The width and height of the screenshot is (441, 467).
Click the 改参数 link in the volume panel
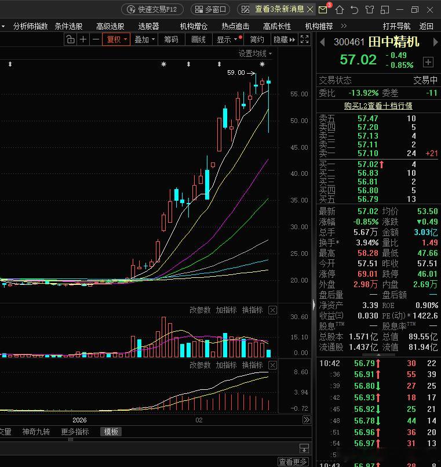click(200, 310)
